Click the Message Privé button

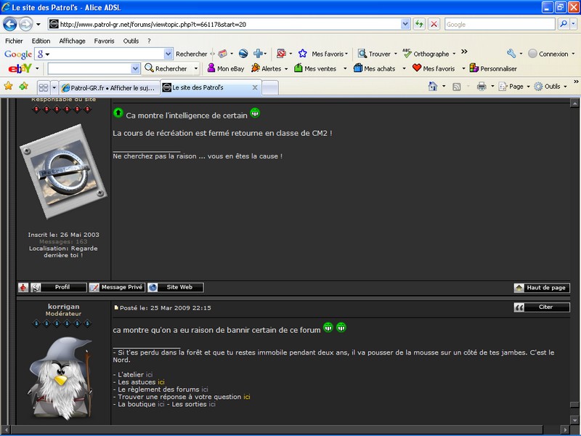117,287
